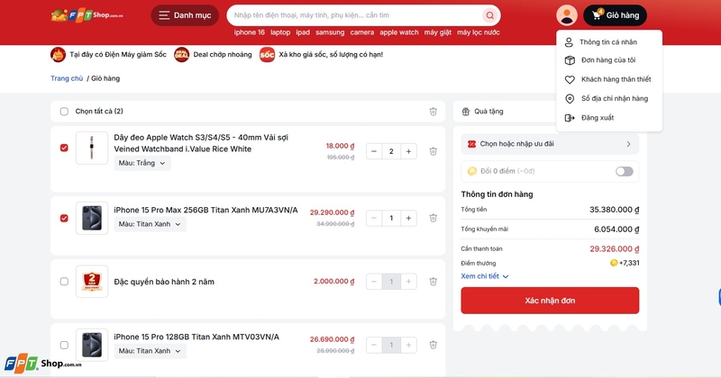Select the iphone 16 quick search link
Image resolution: width=721 pixels, height=378 pixels.
click(x=250, y=32)
